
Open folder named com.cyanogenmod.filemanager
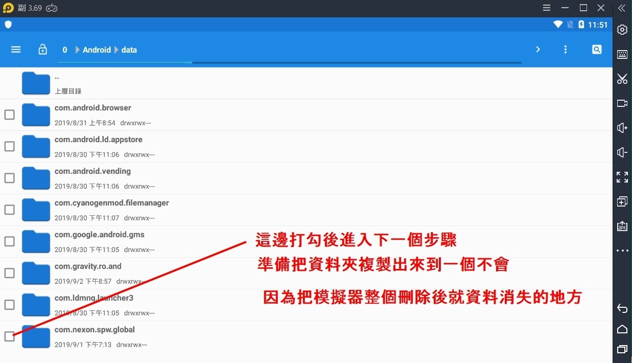pyautogui.click(x=112, y=203)
